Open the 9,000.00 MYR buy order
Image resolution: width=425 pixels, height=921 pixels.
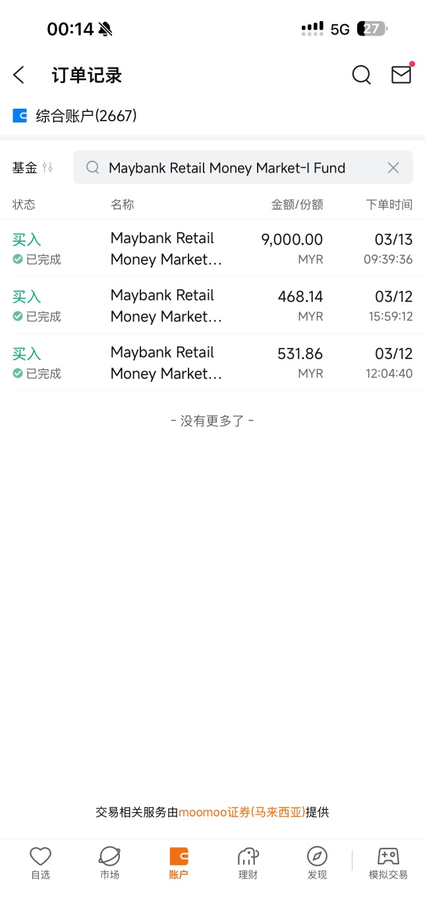(x=212, y=248)
